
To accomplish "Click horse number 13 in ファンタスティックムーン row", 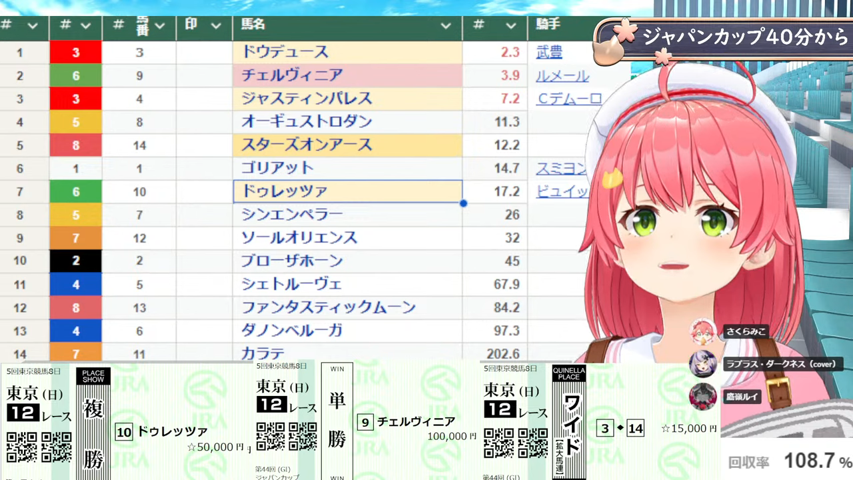I will click(x=139, y=308).
